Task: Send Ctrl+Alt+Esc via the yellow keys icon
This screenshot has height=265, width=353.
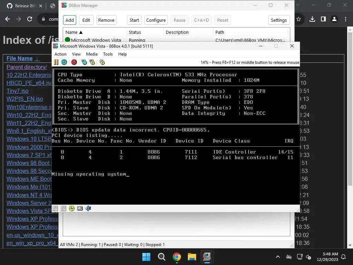Action: pos(92,62)
